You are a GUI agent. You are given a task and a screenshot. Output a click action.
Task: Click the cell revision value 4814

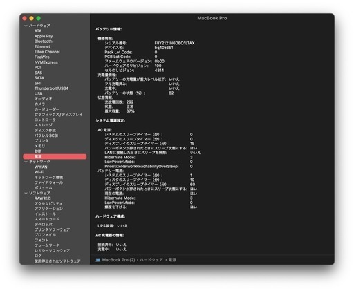(x=159, y=71)
